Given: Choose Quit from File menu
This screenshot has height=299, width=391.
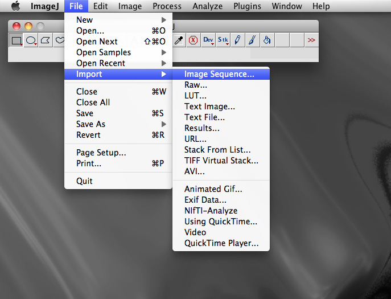Looking at the screenshot, I should [118, 181].
